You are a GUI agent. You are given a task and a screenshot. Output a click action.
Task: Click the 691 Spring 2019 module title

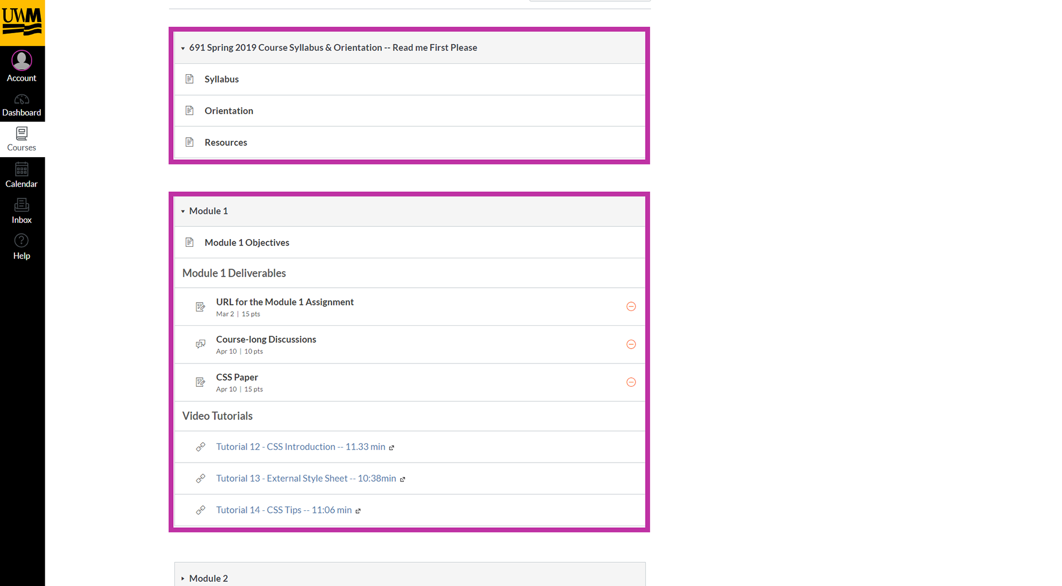pyautogui.click(x=333, y=48)
